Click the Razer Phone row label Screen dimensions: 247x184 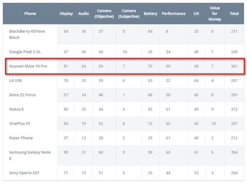pos(21,138)
